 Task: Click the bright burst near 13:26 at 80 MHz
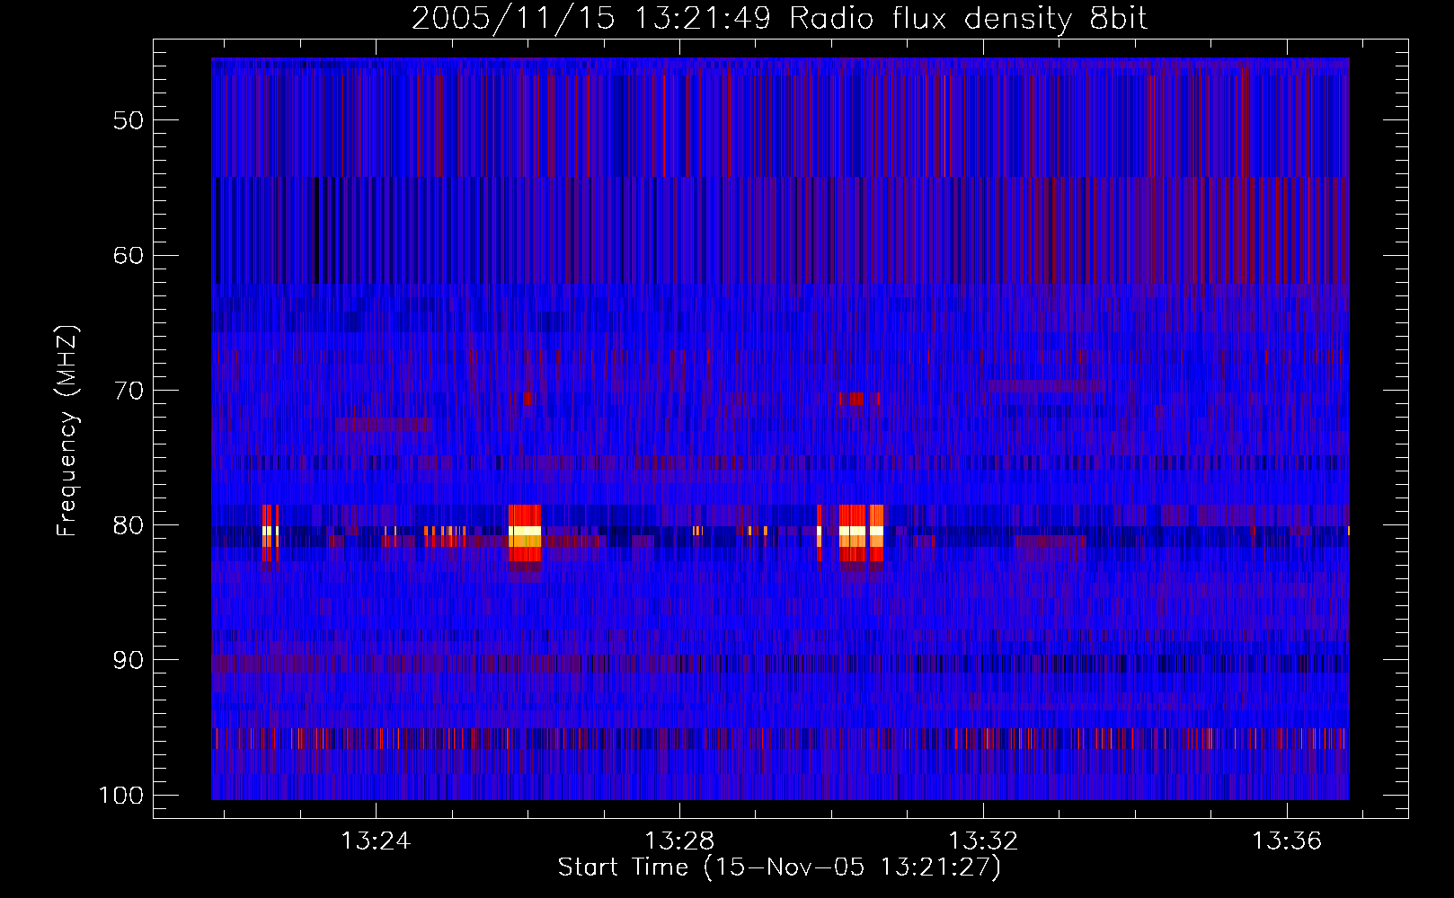pyautogui.click(x=525, y=533)
